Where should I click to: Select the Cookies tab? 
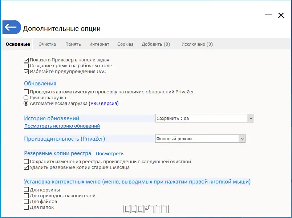pyautogui.click(x=125, y=44)
